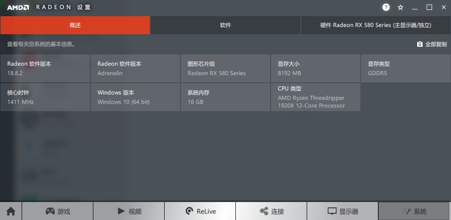Switch to the 概述 overview tab
Screen dimensions: 451x220
(x=75, y=25)
